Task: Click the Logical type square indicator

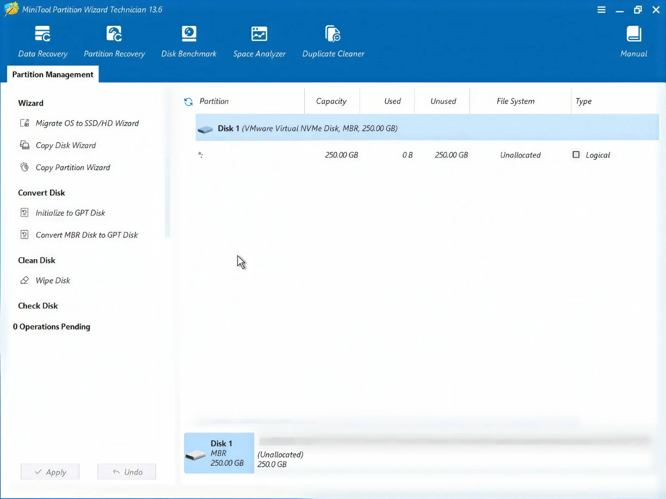Action: (x=576, y=155)
